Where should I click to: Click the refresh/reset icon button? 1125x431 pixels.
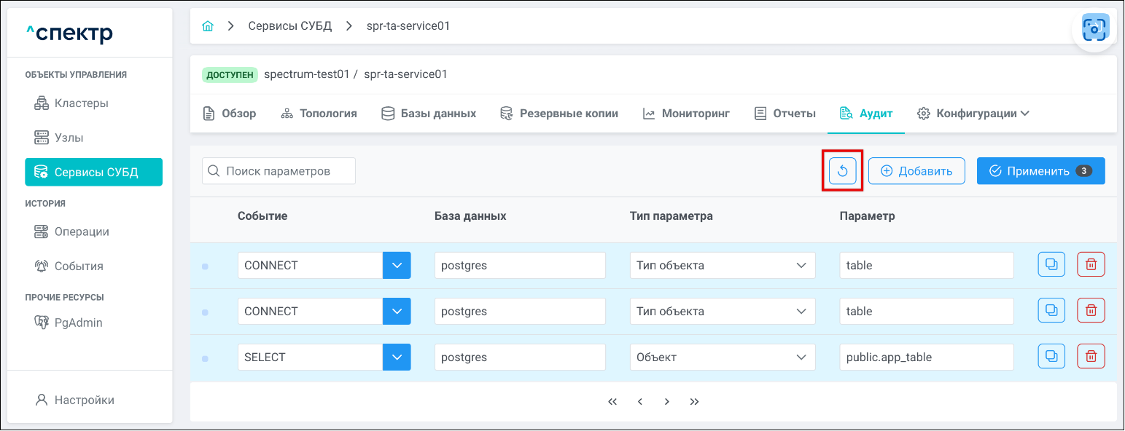point(842,171)
